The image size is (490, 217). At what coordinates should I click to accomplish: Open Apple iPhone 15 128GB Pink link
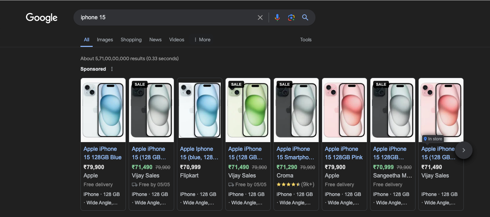(x=344, y=153)
